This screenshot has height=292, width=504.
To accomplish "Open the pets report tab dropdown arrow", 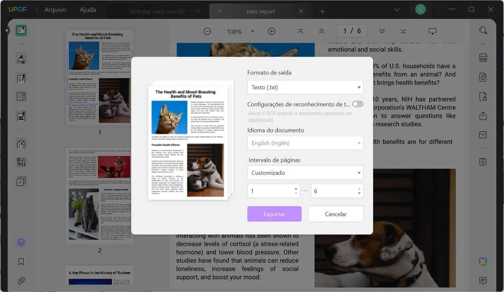I will pyautogui.click(x=220, y=11).
